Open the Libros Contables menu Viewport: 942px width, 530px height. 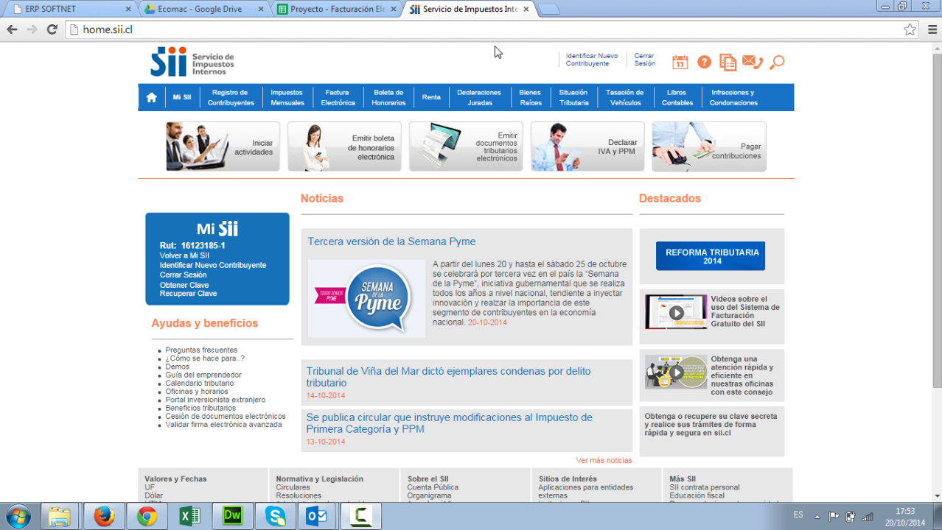click(x=677, y=97)
